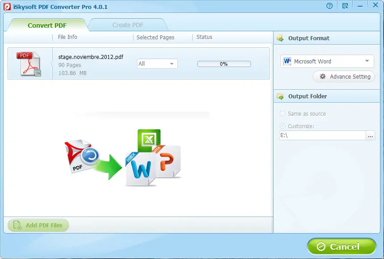Click the E:\ output path field
384x259 pixels.
[x=322, y=135]
